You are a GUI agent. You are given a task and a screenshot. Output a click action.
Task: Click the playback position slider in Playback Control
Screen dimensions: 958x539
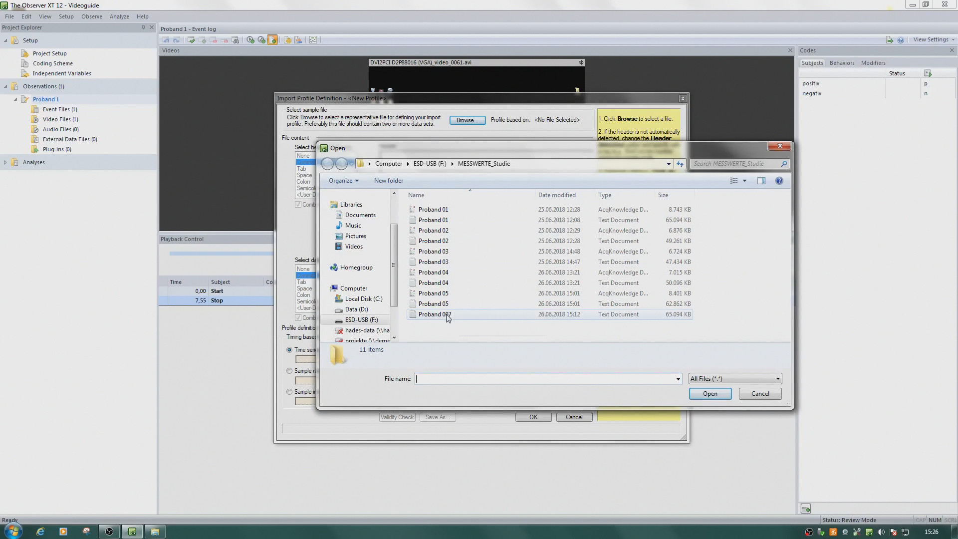221,254
